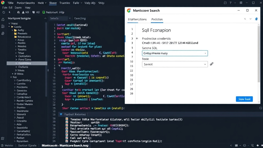Open the database icon in left sidebar

(x=3, y=26)
